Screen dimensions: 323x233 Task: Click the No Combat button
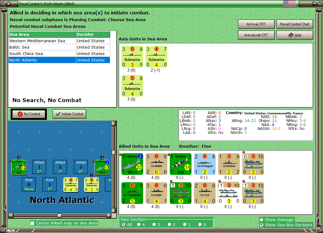coord(29,114)
